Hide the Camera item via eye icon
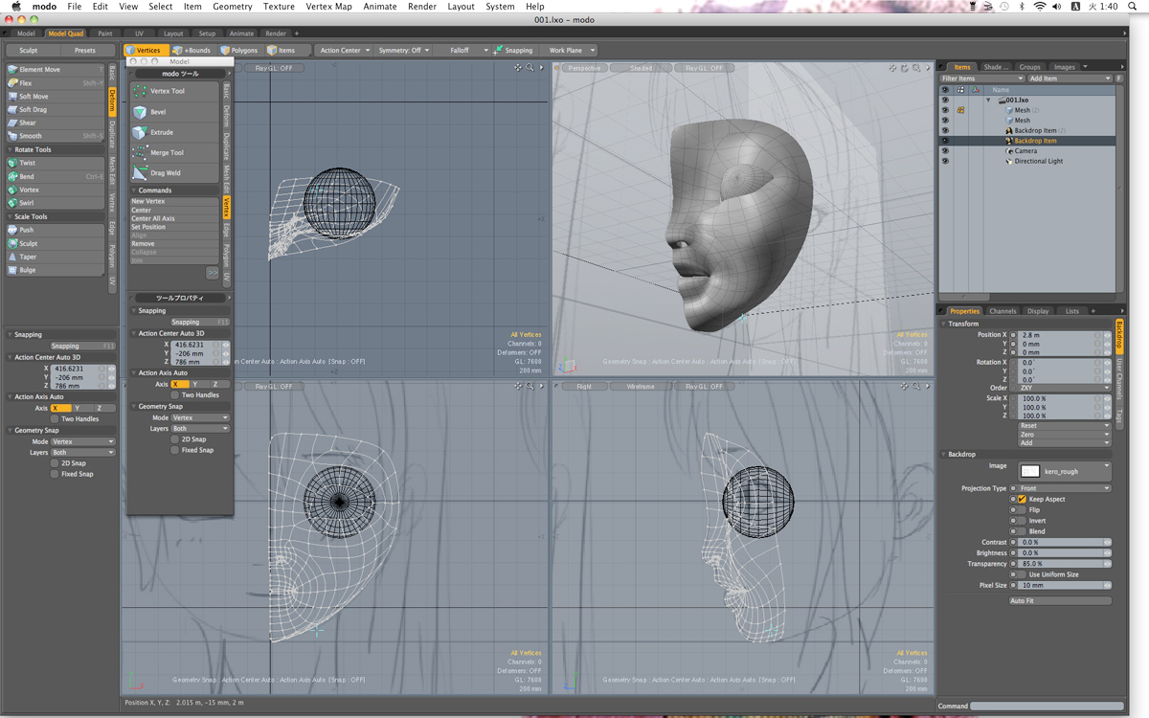The height and width of the screenshot is (718, 1149). (945, 151)
